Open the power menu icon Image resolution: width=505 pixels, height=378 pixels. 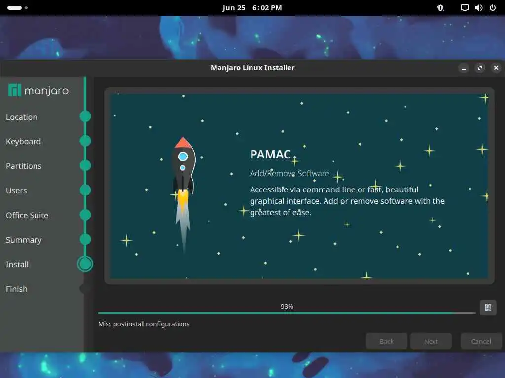pyautogui.click(x=493, y=8)
